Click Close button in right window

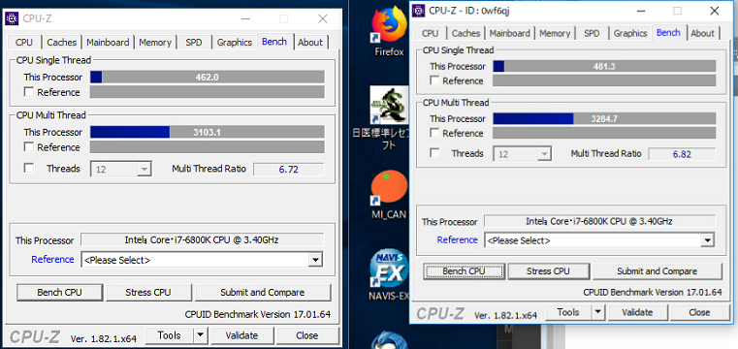(x=699, y=312)
